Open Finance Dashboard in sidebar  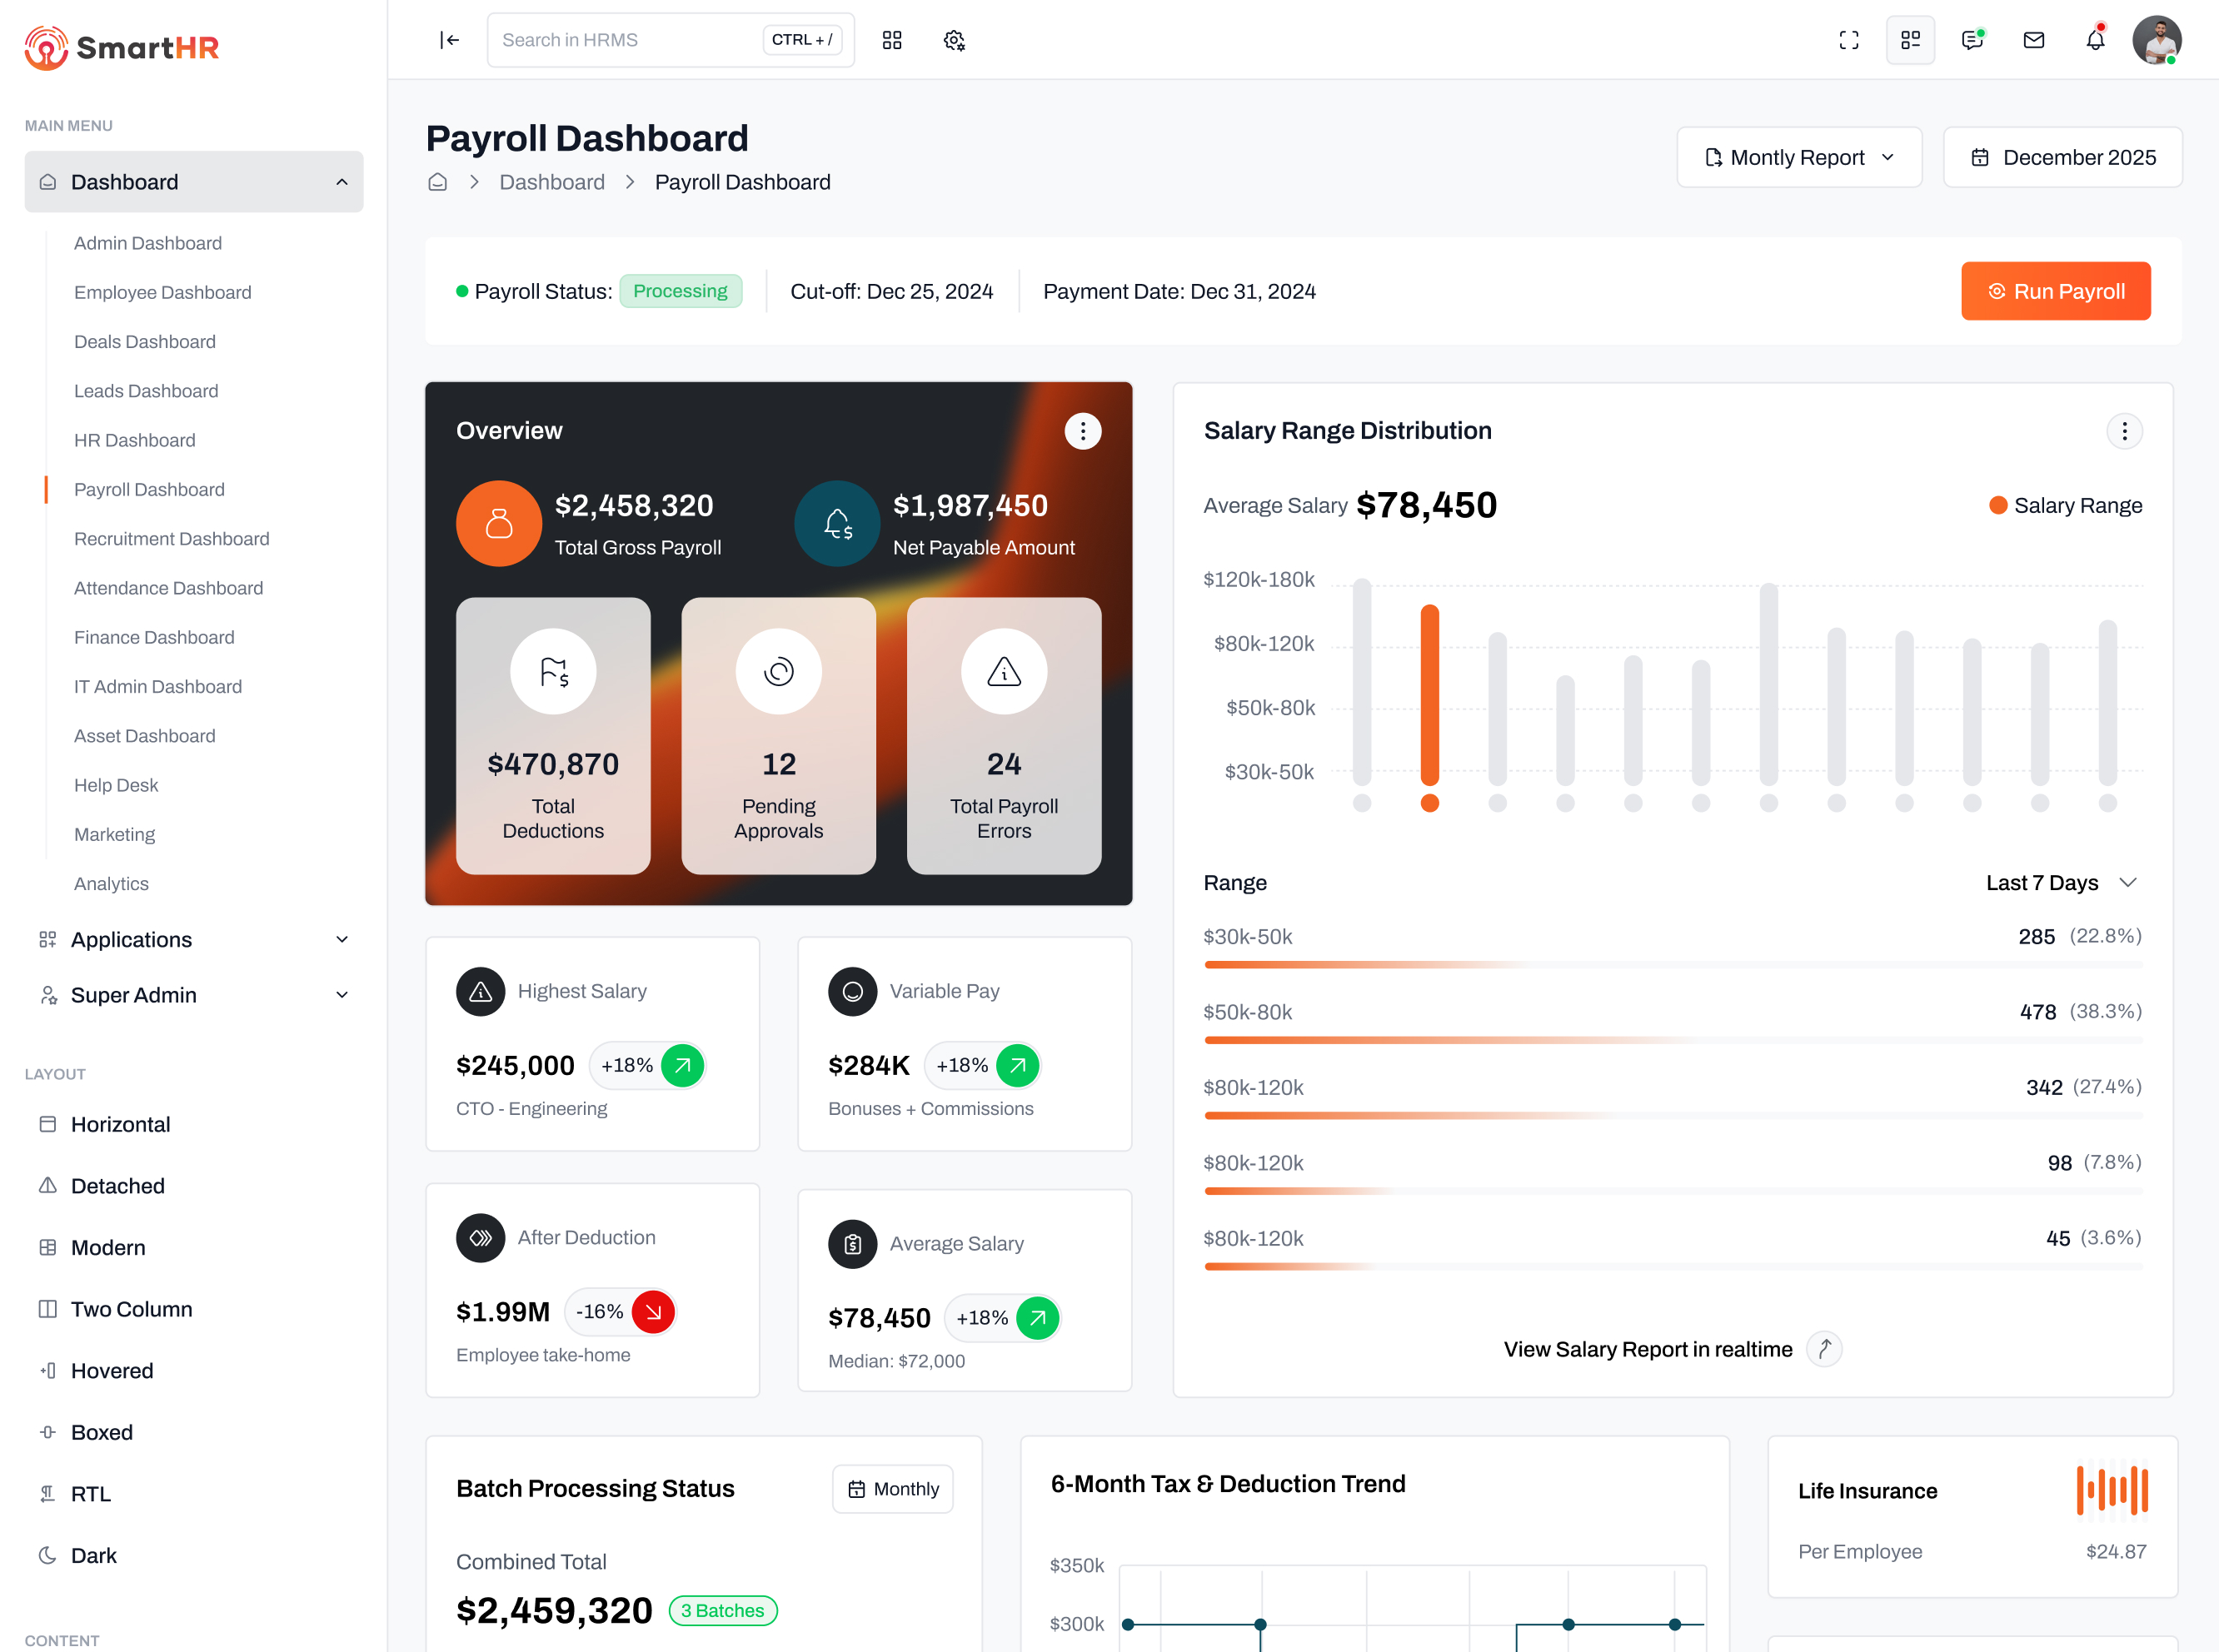point(154,637)
